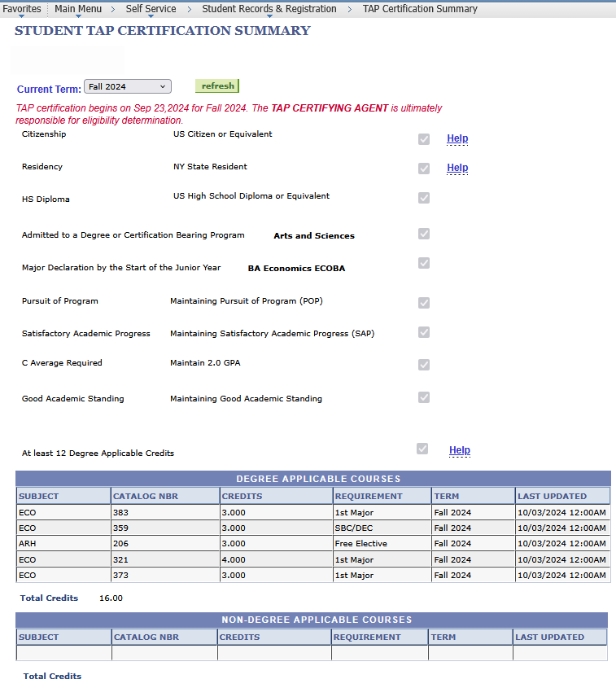Toggle the 12 Degree Applicable Credits checkbox
The height and width of the screenshot is (688, 616).
click(x=422, y=449)
